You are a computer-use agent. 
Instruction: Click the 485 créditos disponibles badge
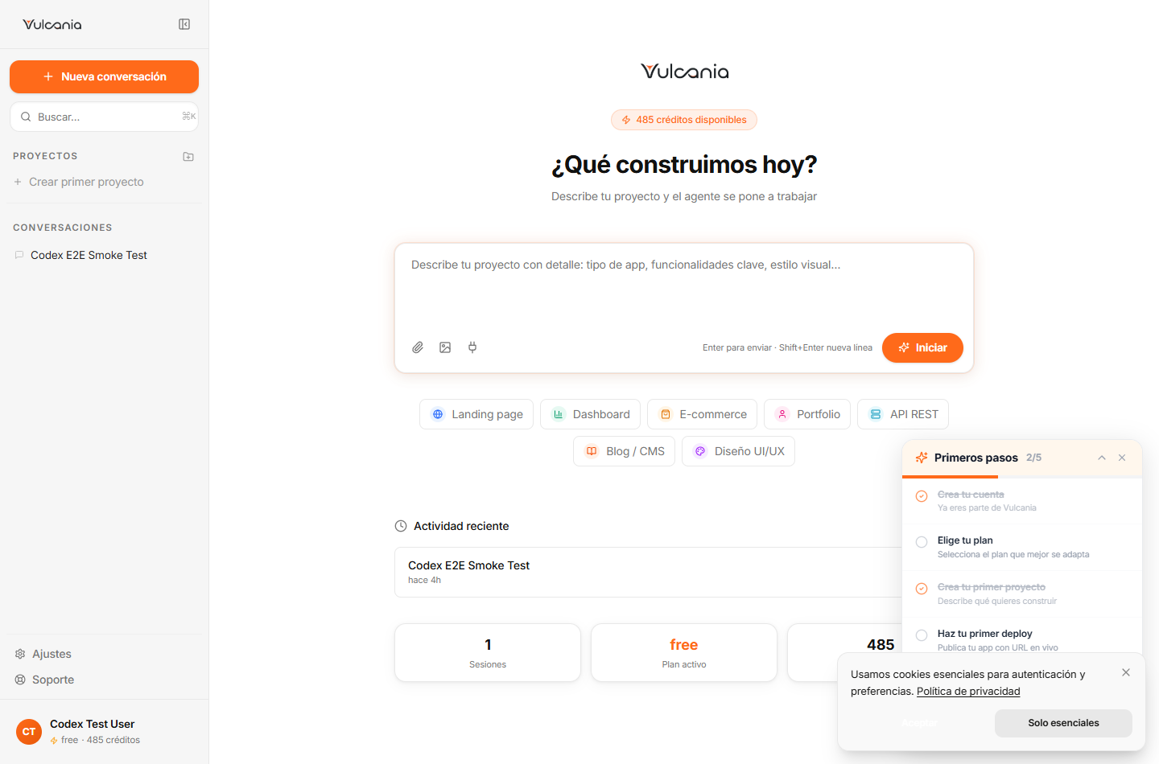coord(684,120)
